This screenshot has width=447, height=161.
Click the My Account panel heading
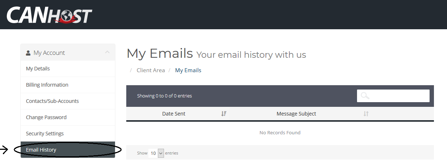68,53
